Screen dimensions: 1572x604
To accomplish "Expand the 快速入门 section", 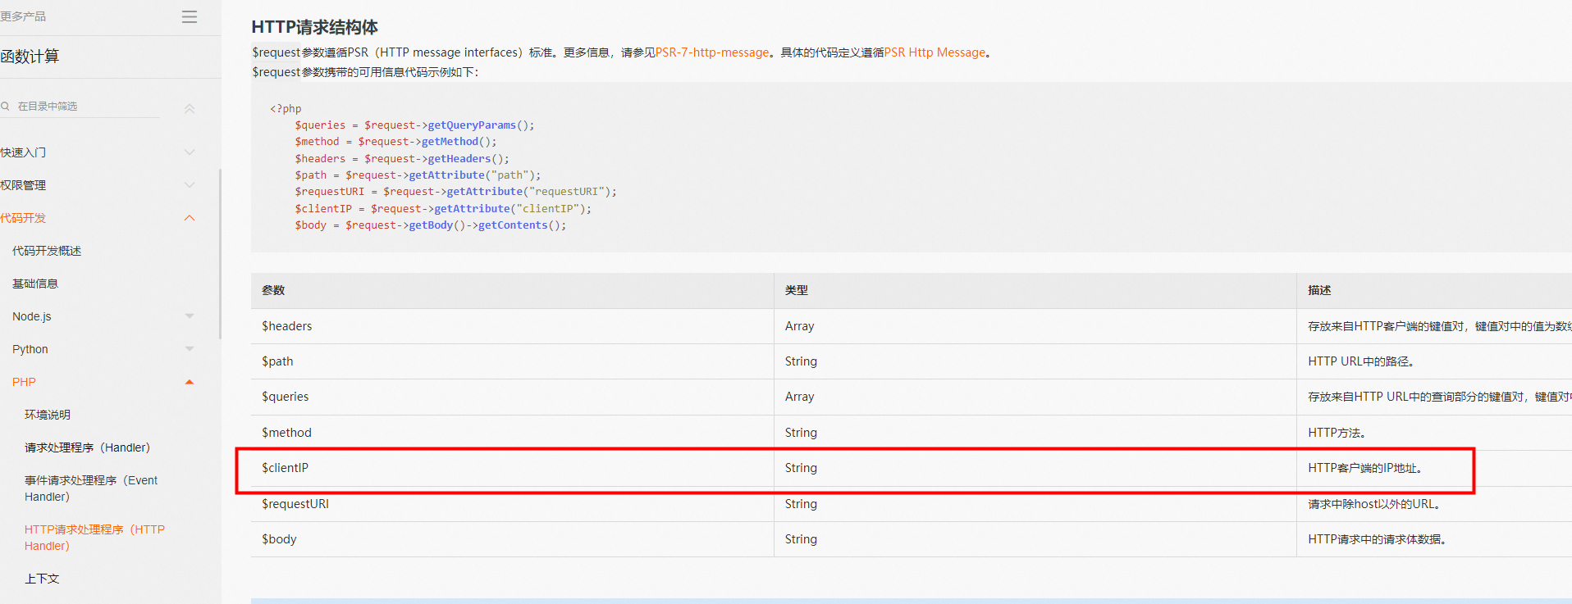I will pyautogui.click(x=190, y=152).
